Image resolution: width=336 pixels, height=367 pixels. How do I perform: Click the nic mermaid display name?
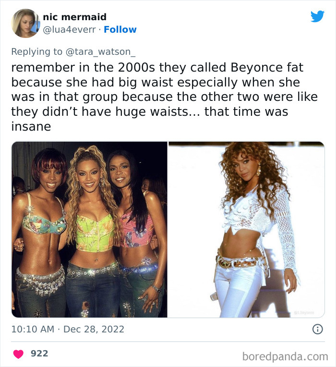pyautogui.click(x=74, y=17)
